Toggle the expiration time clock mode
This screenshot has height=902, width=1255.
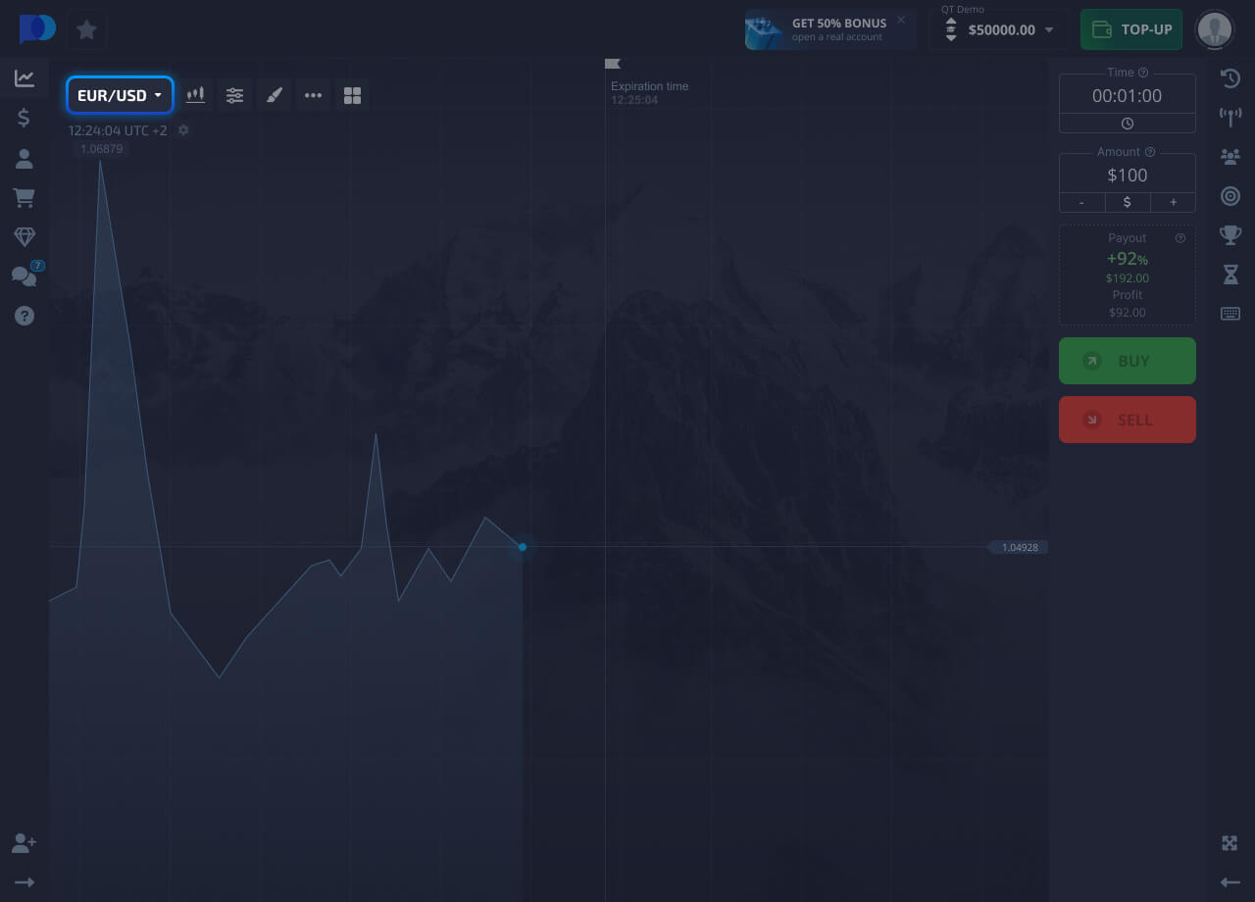pyautogui.click(x=1128, y=124)
